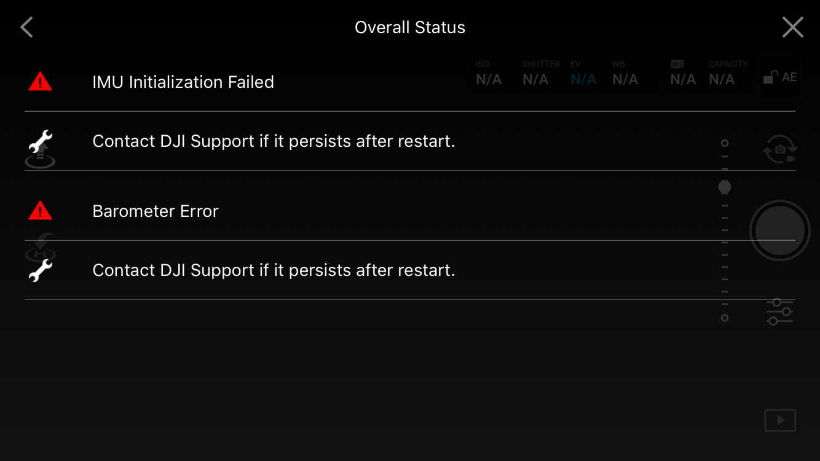Image resolution: width=820 pixels, height=461 pixels.
Task: Toggle the AE lock icon
Action: point(779,77)
